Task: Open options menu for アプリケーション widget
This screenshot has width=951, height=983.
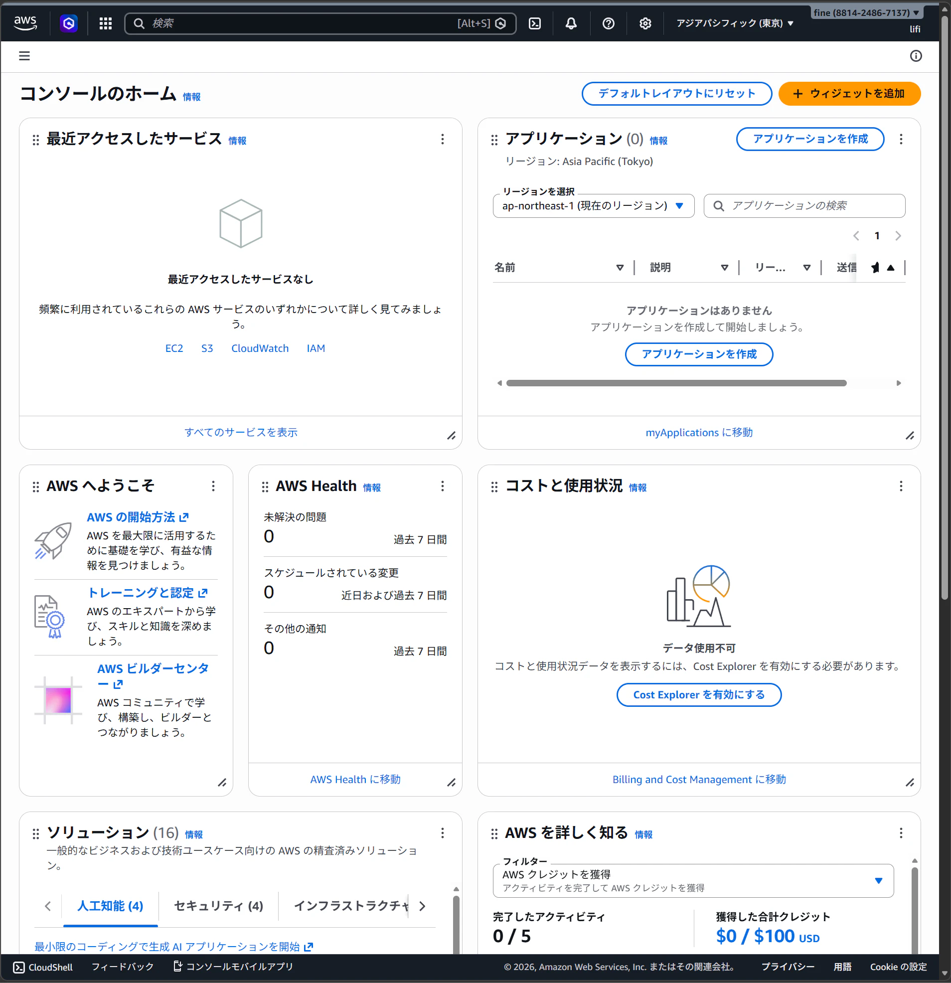Action: tap(901, 139)
